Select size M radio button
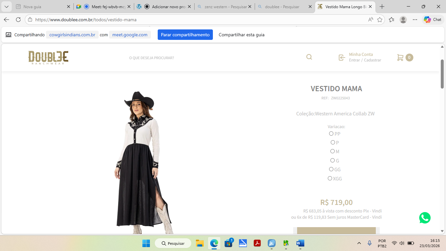446x251 pixels. (x=332, y=151)
